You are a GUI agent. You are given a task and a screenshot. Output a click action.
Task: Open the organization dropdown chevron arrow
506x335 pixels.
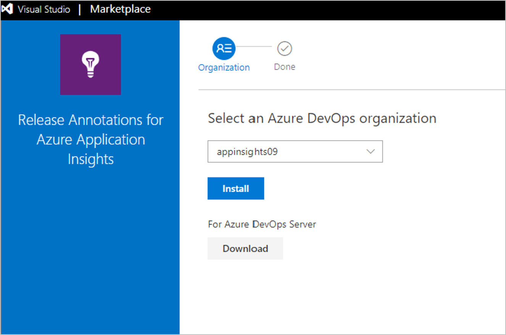(x=370, y=152)
